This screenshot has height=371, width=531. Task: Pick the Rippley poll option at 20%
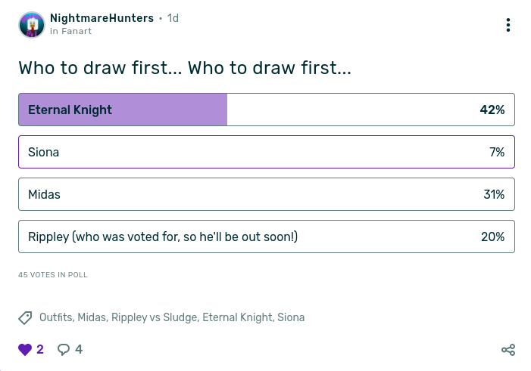[267, 237]
